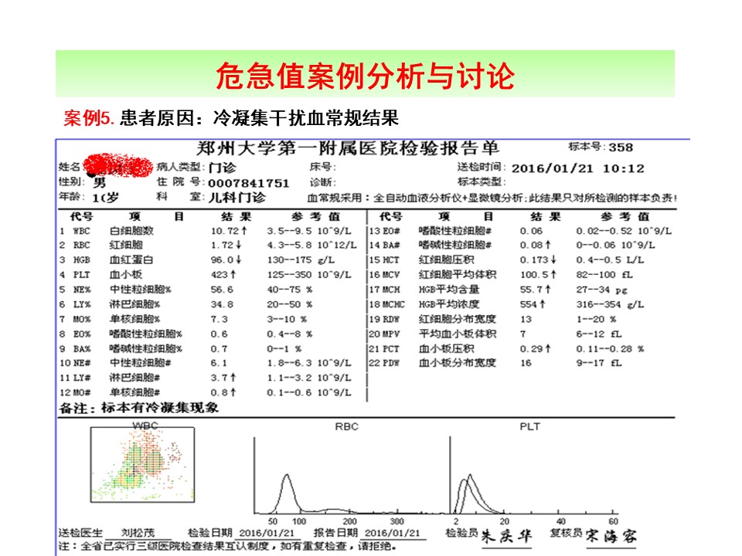This screenshot has height=556, width=742.
Task: Select the item name "红细胞平均体积"
Action: 458,274
